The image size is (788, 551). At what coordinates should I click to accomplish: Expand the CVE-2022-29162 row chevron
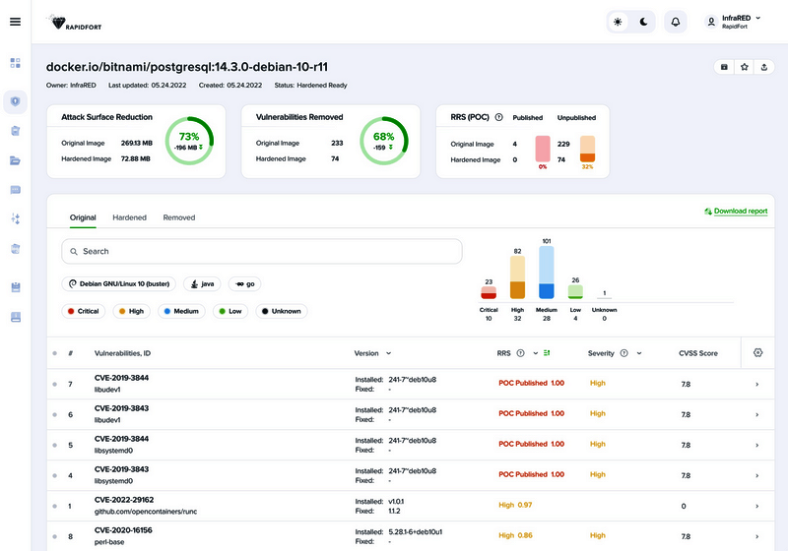pos(756,506)
